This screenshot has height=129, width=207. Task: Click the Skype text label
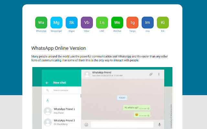tap(71, 31)
